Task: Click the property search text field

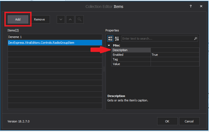Action: tap(157, 39)
